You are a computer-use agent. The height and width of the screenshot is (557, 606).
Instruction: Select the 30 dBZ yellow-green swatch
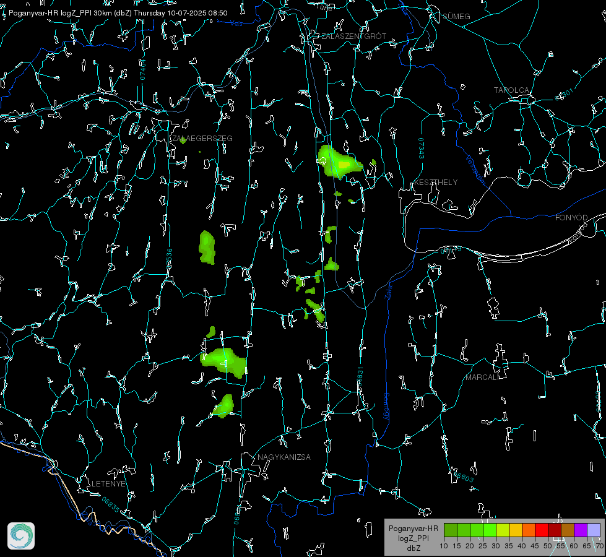pos(503,530)
